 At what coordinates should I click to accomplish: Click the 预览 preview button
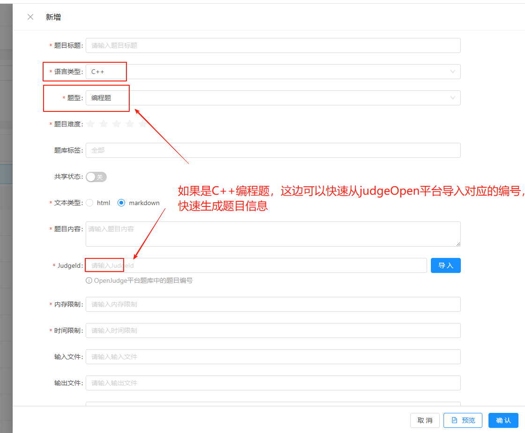463,420
